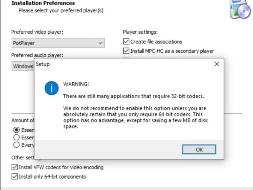This screenshot has height=190, width=253.
Task: Click the Preferred video player label
Action: click(37, 32)
